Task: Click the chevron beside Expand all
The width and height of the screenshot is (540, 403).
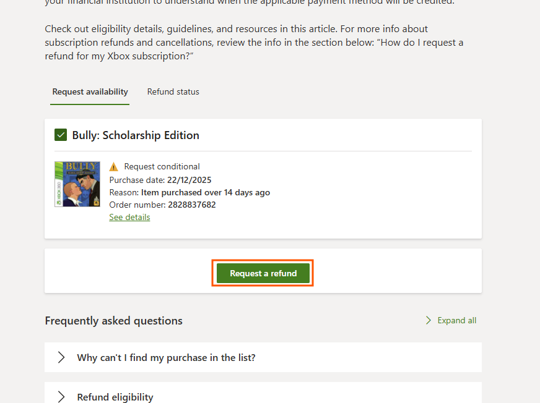Action: point(428,320)
